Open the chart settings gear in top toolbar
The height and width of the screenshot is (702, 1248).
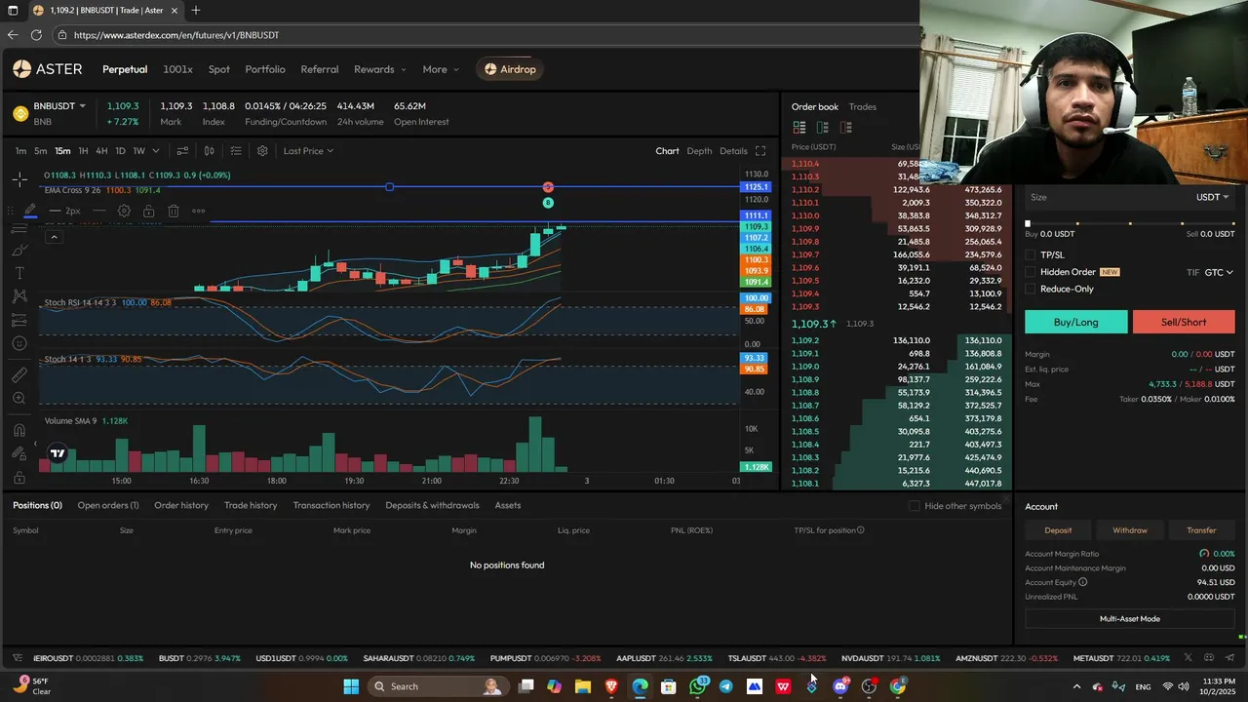point(262,151)
